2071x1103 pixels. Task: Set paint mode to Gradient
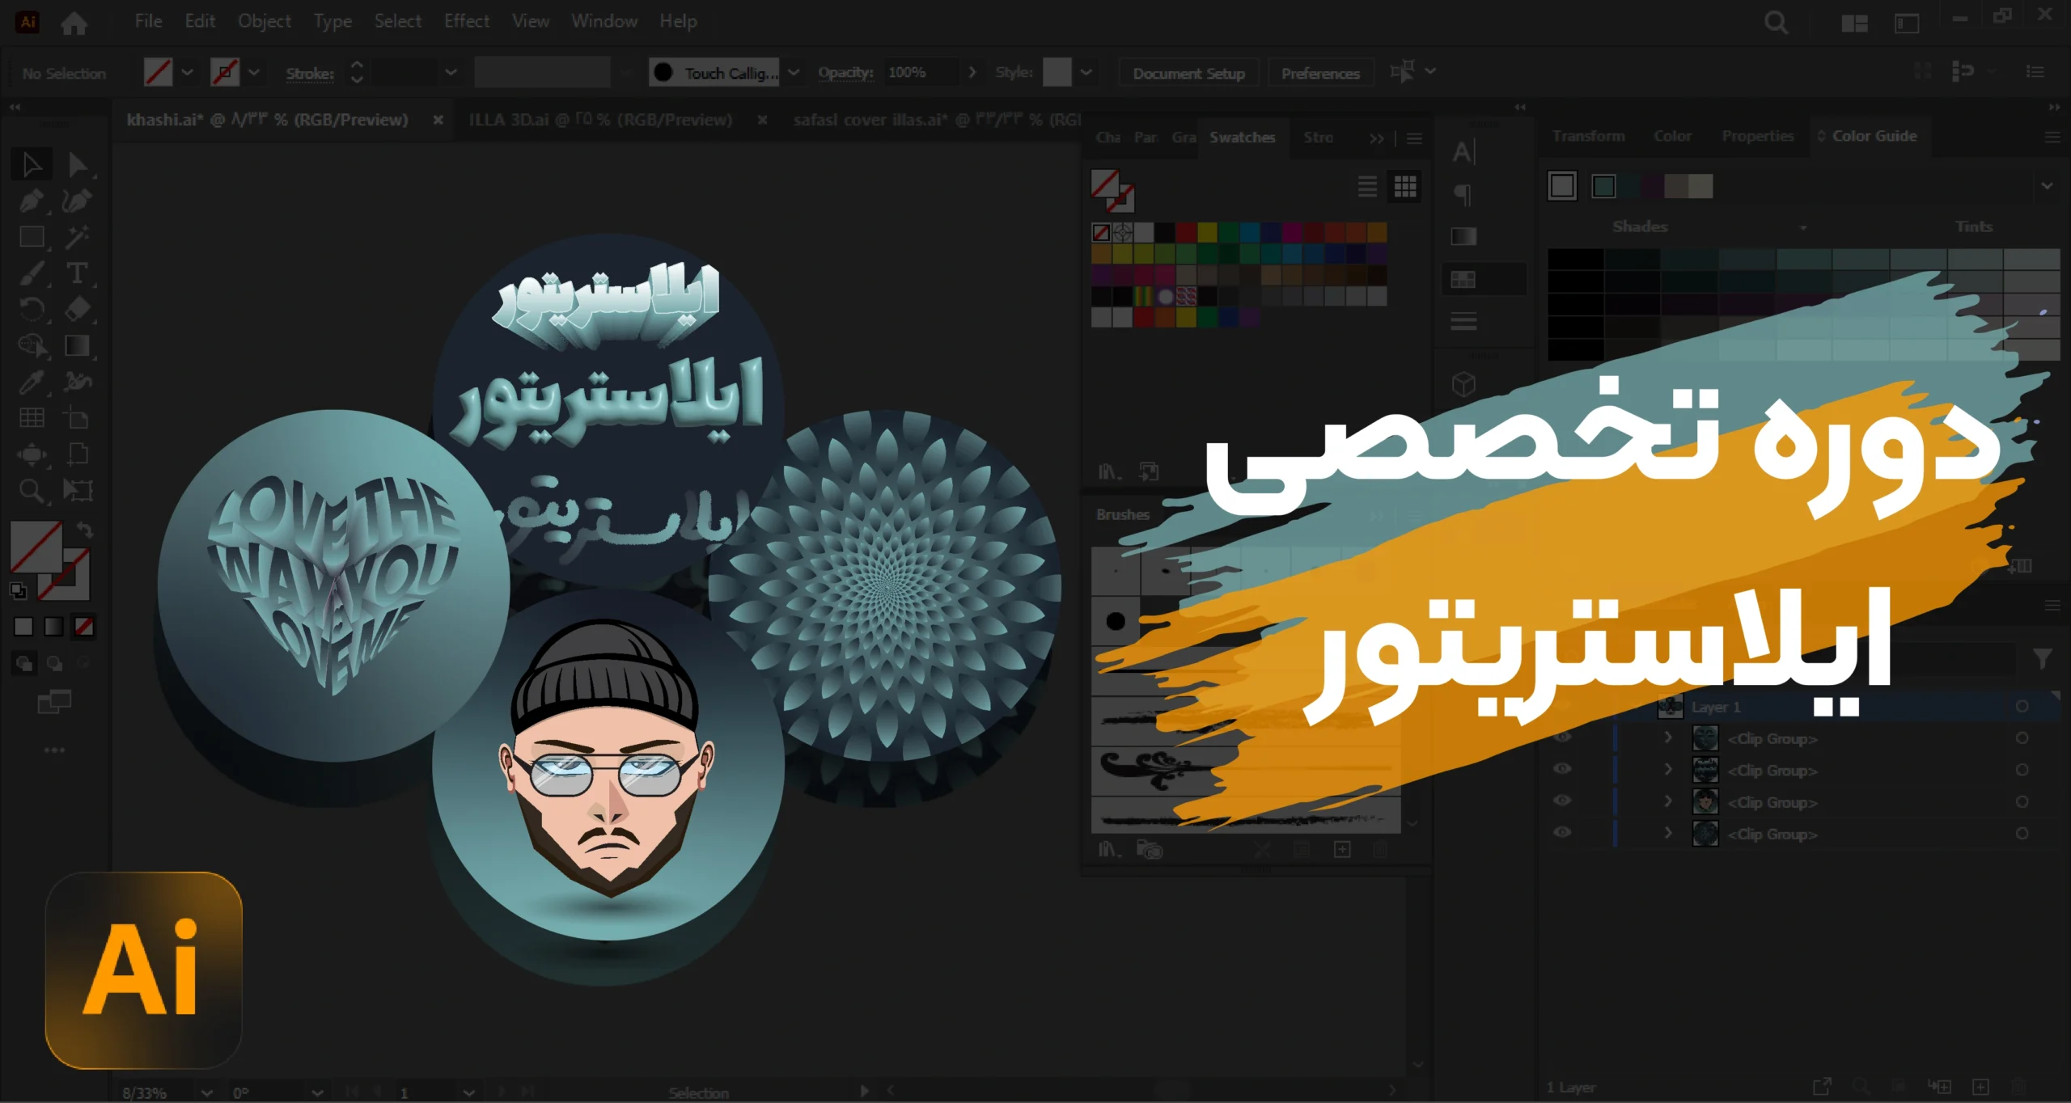click(53, 627)
